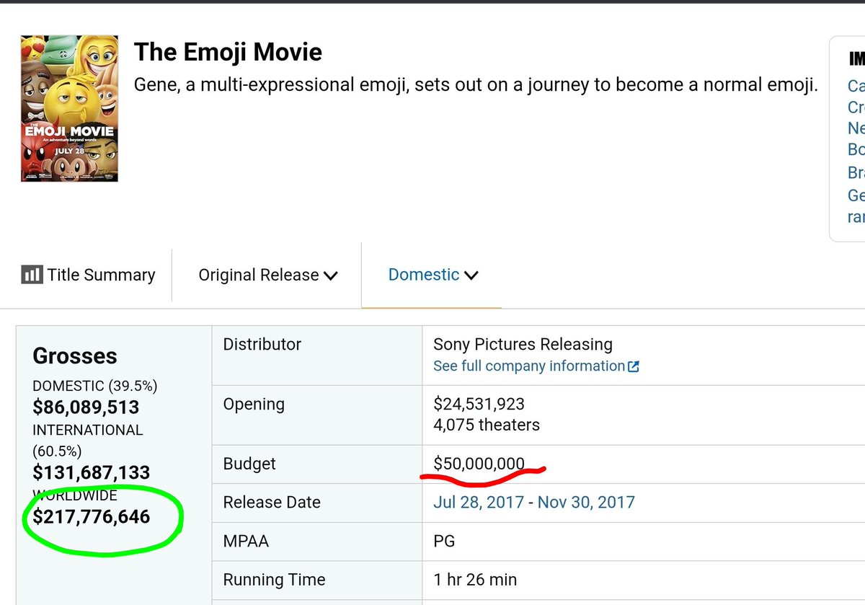
Task: Click the 1 hr 26 min running time
Action: (x=474, y=580)
